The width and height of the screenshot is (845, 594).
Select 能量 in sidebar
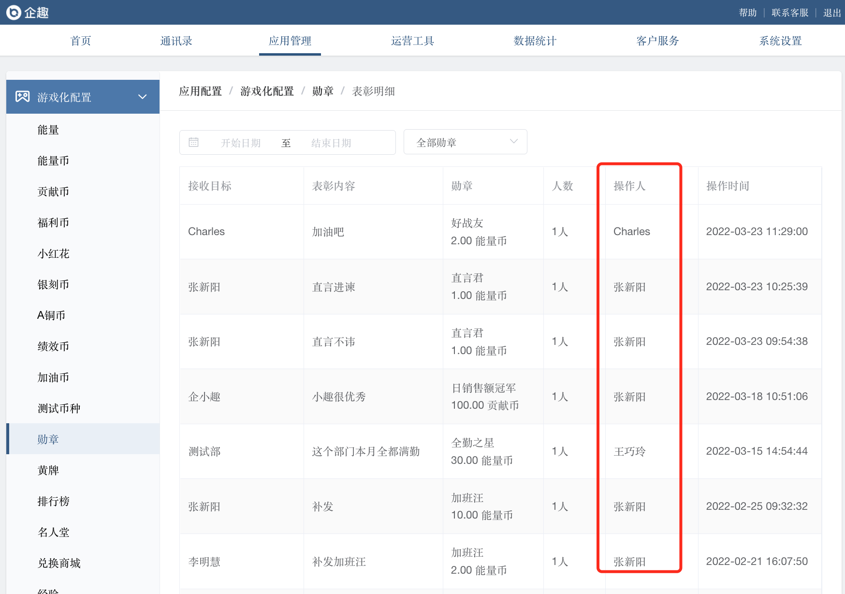[x=83, y=130]
